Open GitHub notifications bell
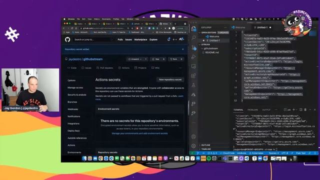The height and width of the screenshot is (180, 320). (x=169, y=39)
